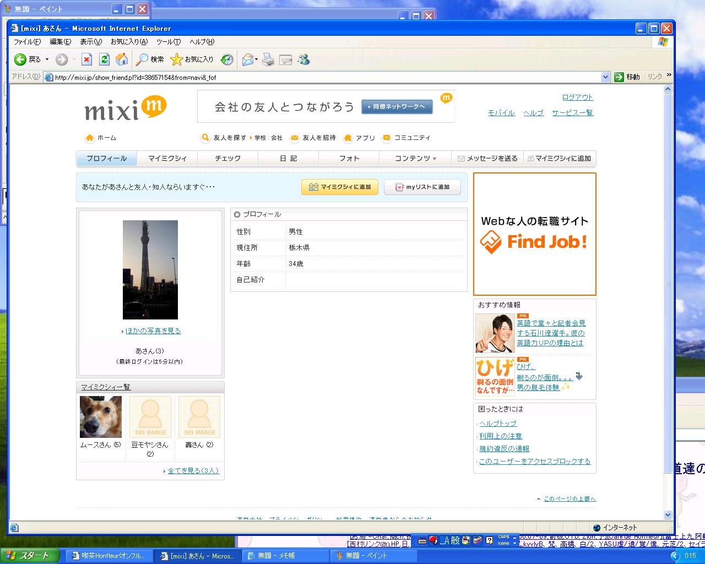
Task: Click the page vertical scrollbar down arrow
Action: [668, 515]
